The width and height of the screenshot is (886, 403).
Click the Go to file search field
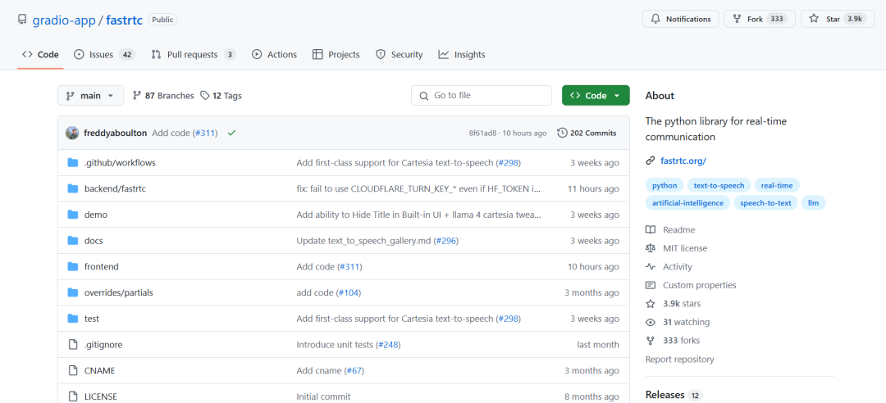pyautogui.click(x=482, y=96)
